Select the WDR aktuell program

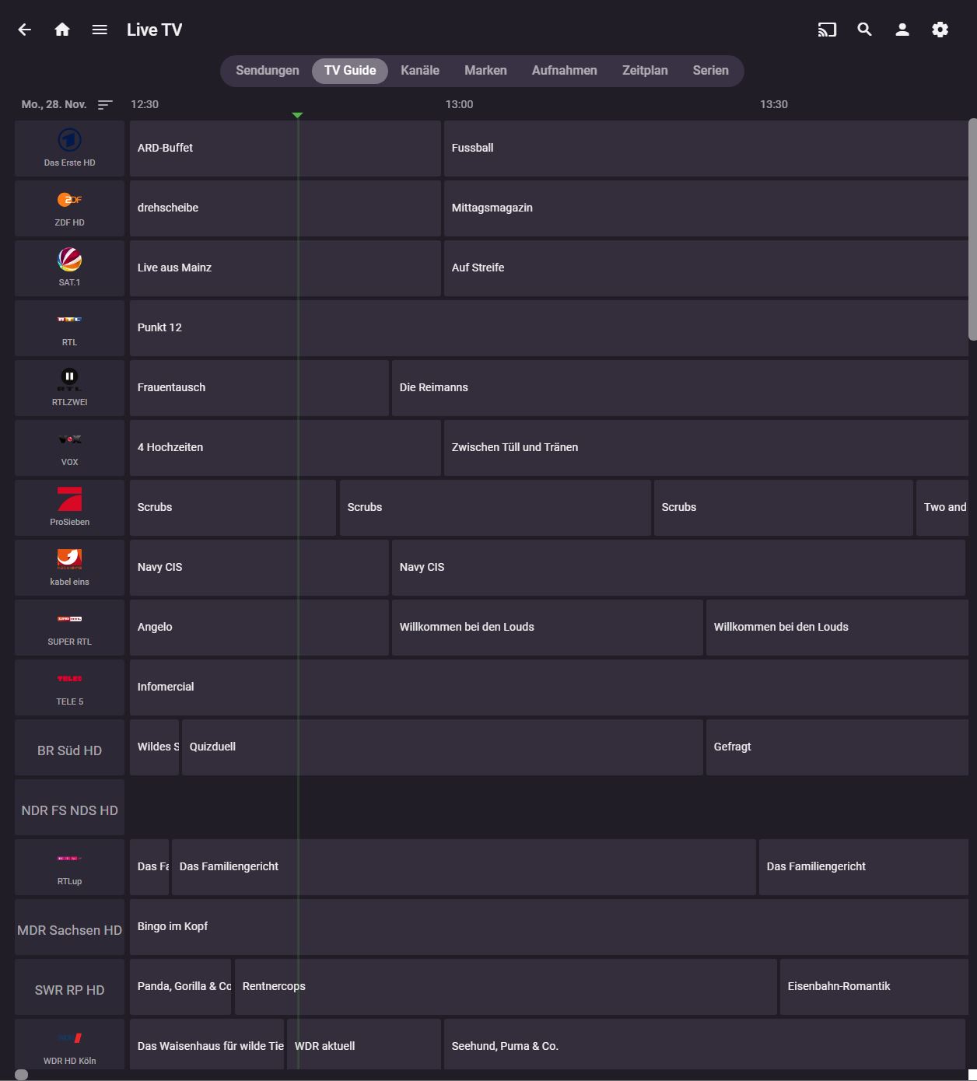pyautogui.click(x=364, y=1046)
